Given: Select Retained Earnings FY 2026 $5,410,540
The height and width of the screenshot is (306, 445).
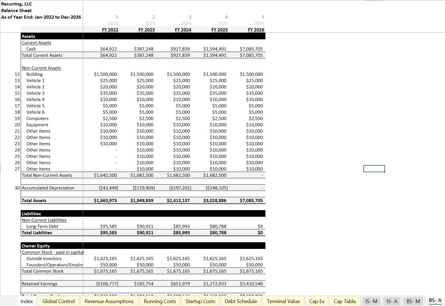Looking at the screenshot, I should pyautogui.click(x=251, y=284).
